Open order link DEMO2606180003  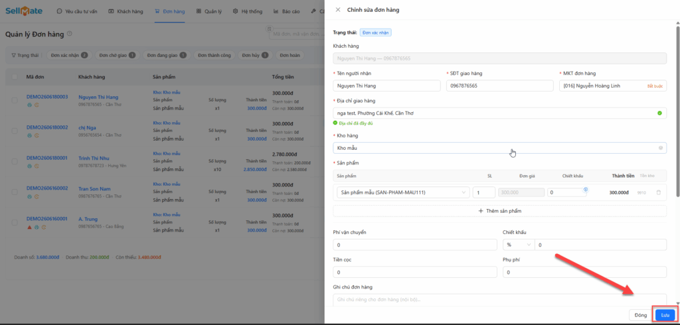[47, 97]
